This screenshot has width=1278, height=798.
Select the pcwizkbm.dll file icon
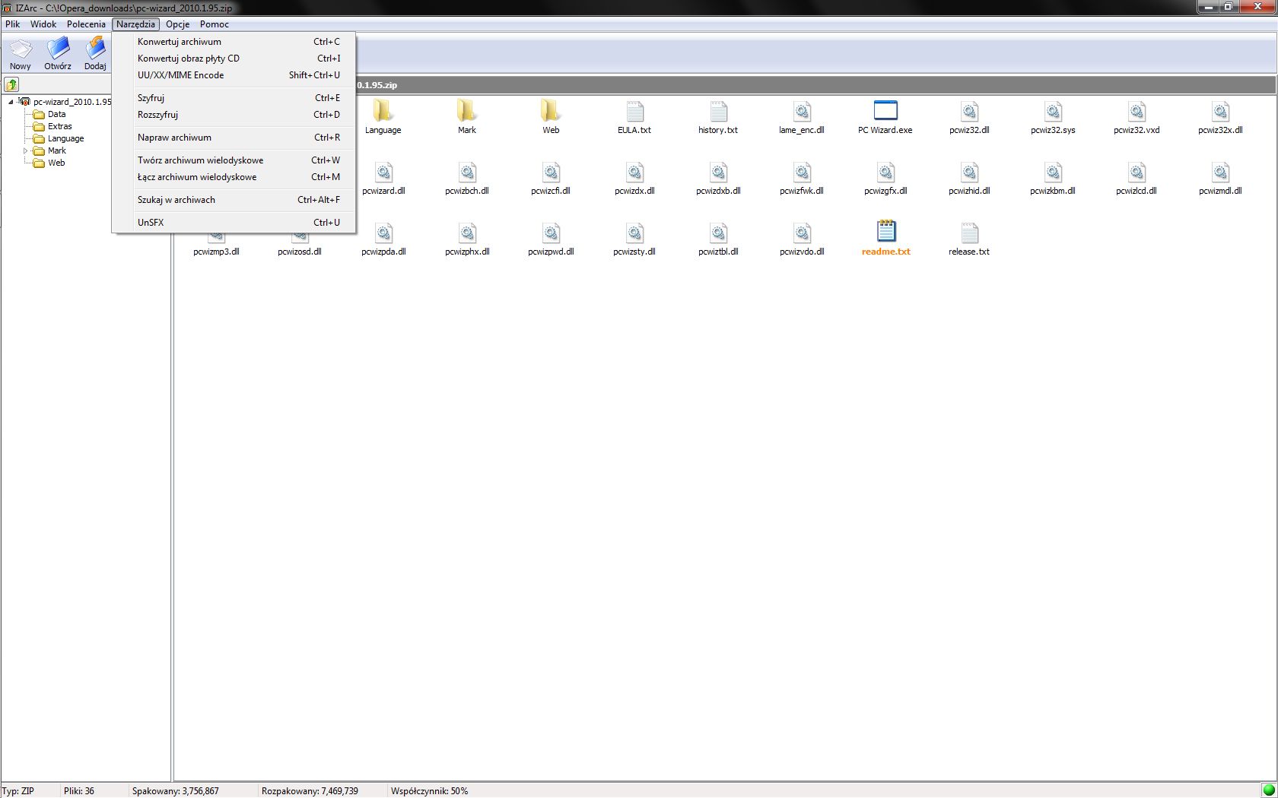point(1053,172)
